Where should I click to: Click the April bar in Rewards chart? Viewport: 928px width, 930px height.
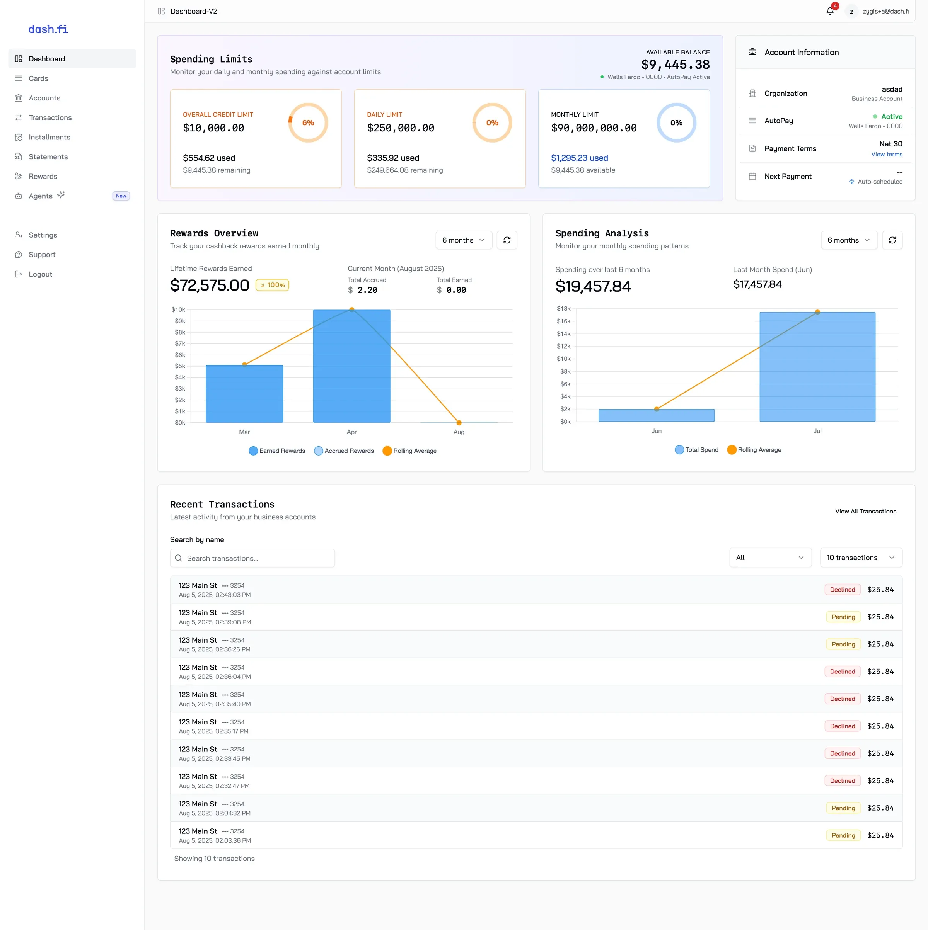pos(352,366)
